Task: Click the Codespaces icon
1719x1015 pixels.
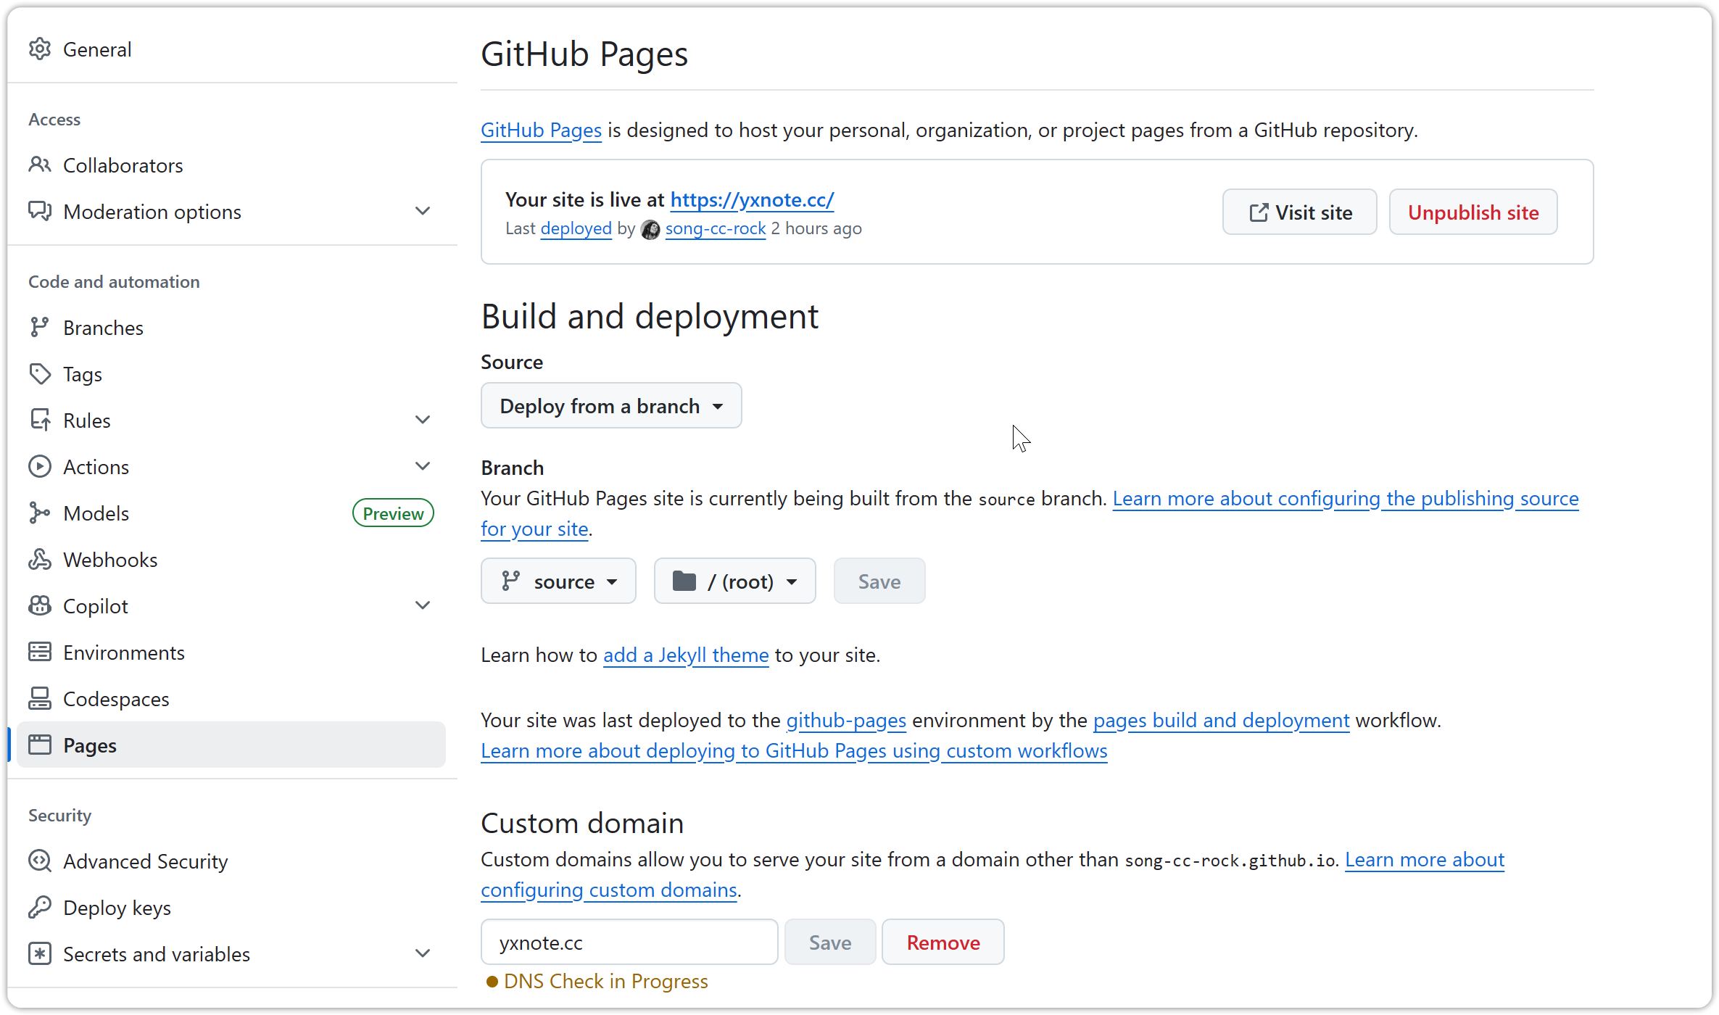Action: point(40,698)
